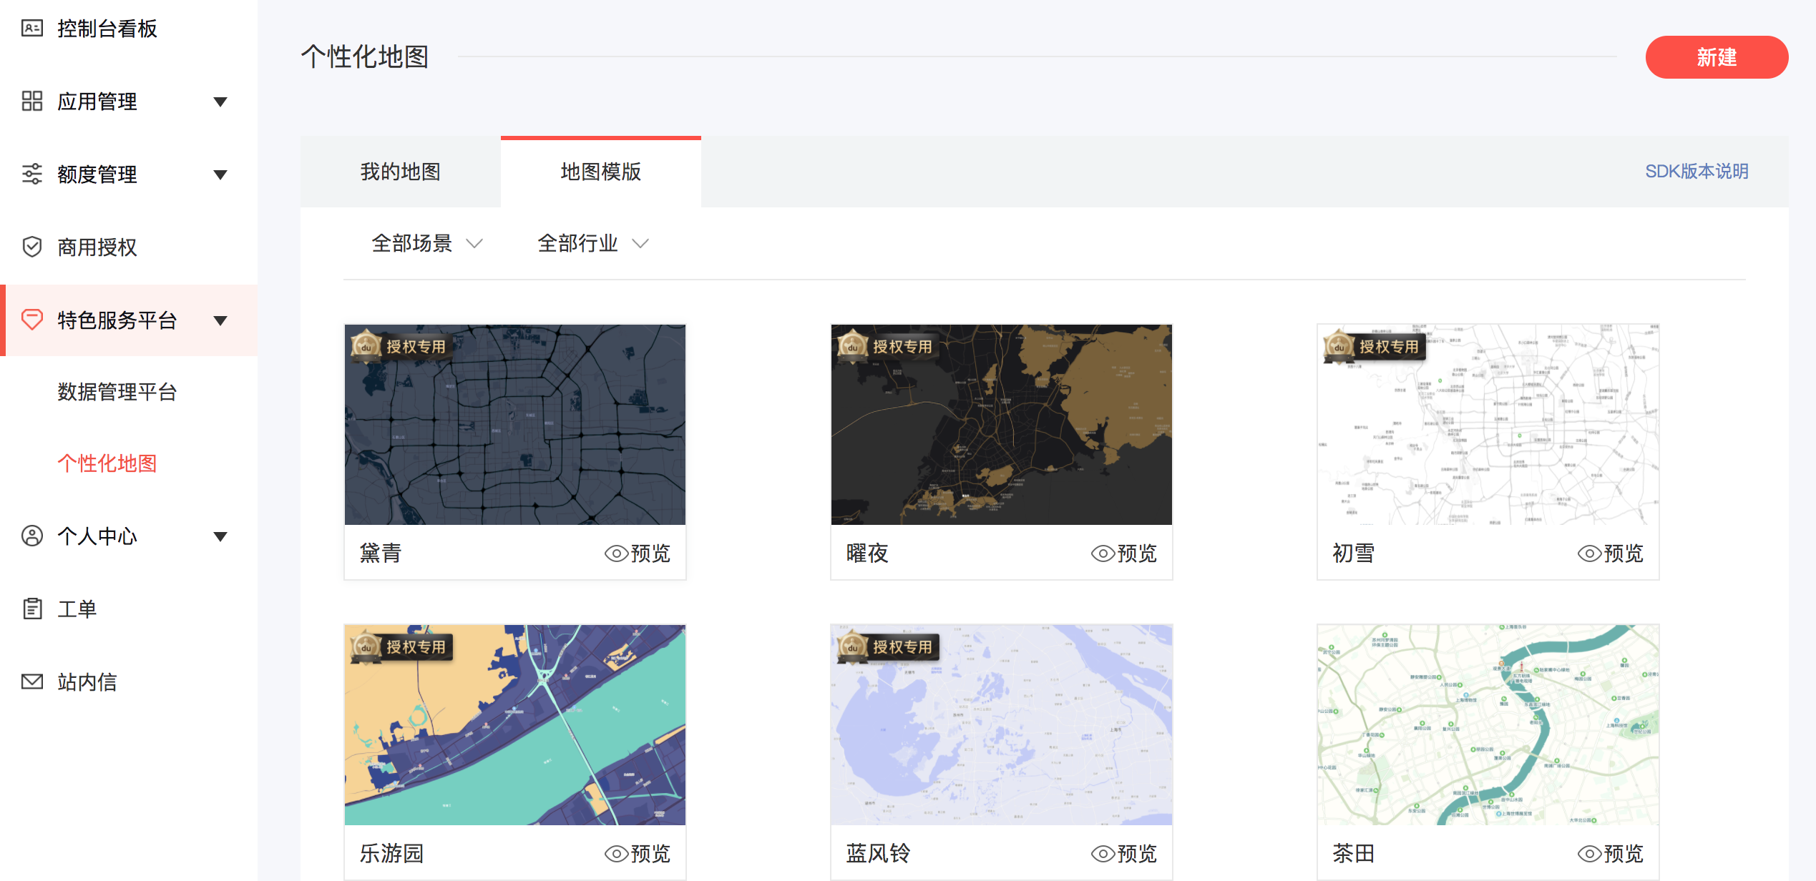This screenshot has height=881, width=1816.
Task: Click the eye preview icon for 茶田
Action: tap(1589, 854)
